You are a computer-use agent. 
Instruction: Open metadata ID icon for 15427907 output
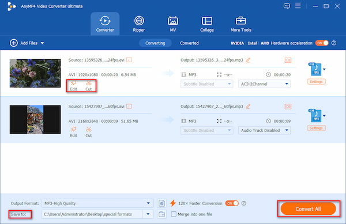[288, 107]
